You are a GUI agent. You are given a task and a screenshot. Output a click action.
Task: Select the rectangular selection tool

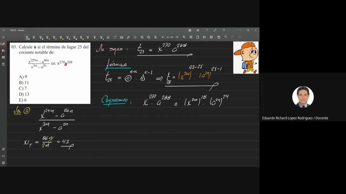(115, 37)
